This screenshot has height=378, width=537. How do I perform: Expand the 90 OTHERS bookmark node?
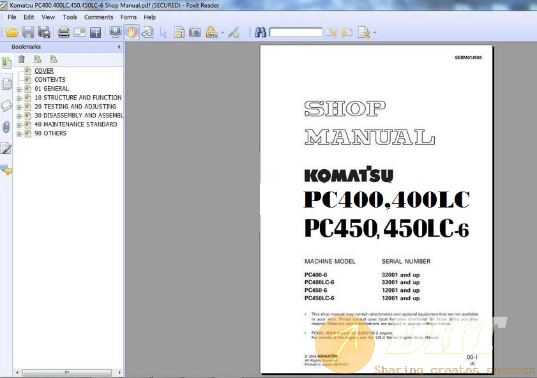coord(19,134)
